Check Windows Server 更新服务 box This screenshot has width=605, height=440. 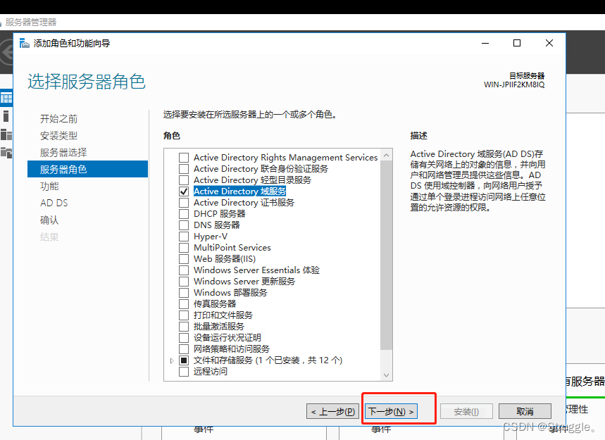coord(184,281)
